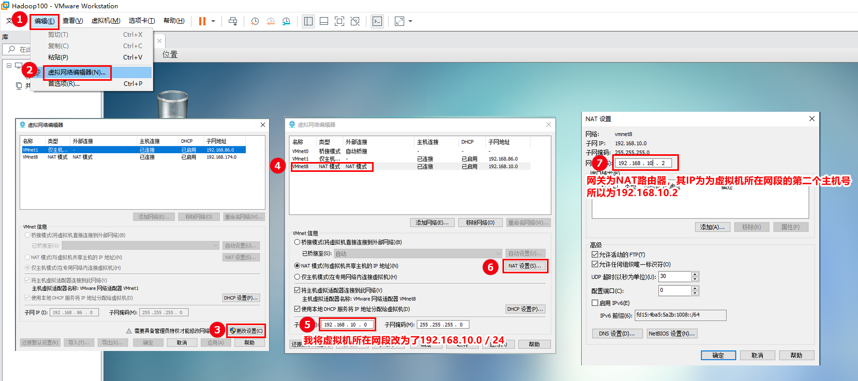Click the gateway IP field in NAT settings

coord(643,163)
